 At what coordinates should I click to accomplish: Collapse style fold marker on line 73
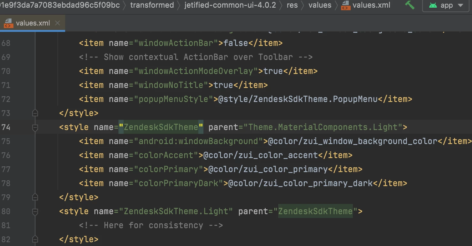[x=35, y=113]
